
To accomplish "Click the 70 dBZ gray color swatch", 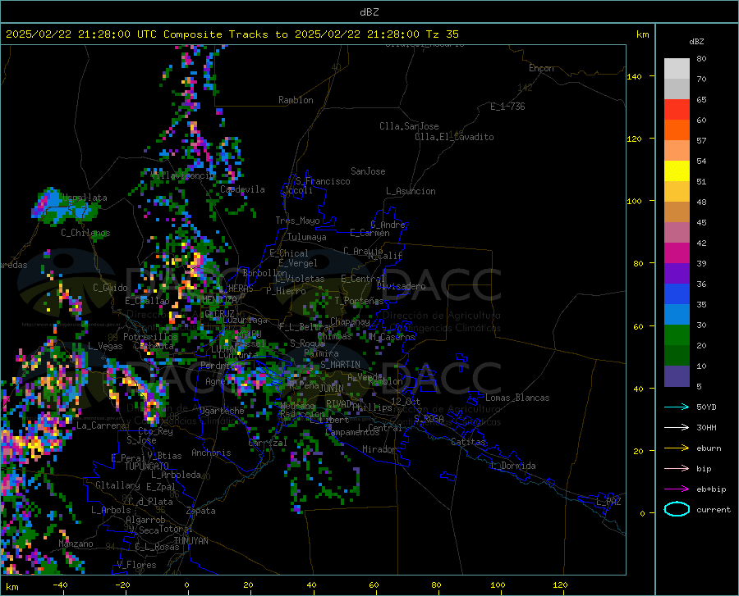I will tap(677, 89).
